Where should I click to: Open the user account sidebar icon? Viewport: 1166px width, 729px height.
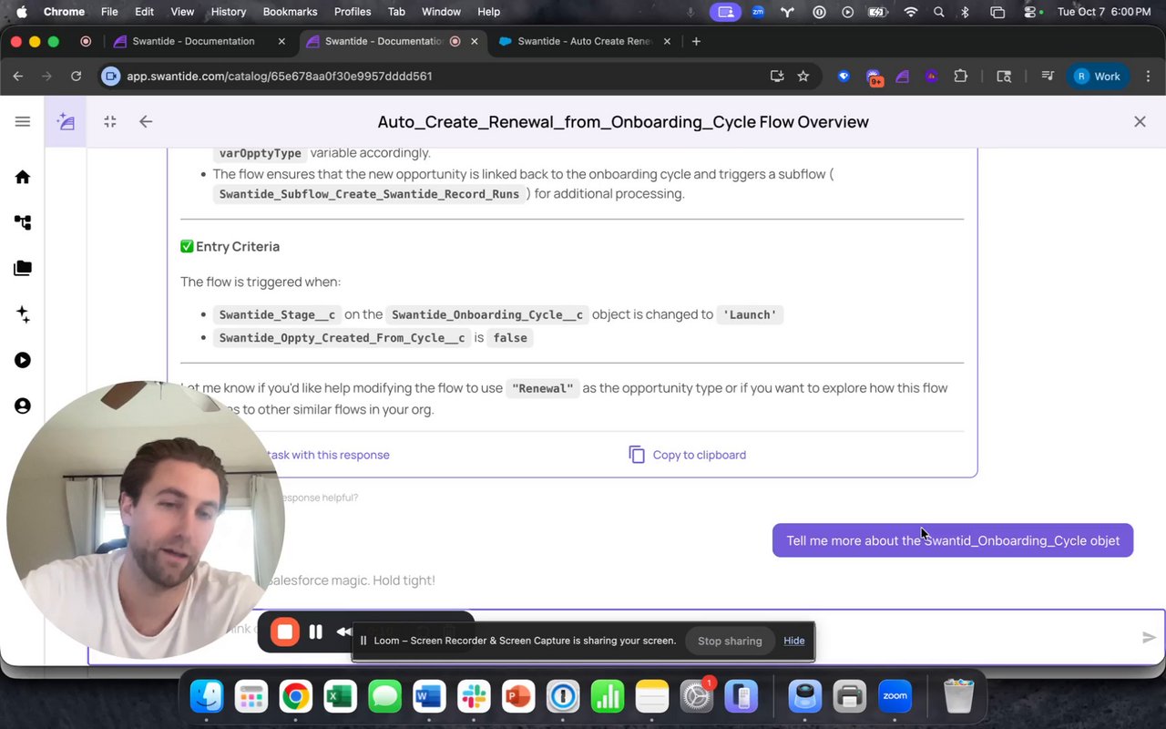(x=23, y=406)
